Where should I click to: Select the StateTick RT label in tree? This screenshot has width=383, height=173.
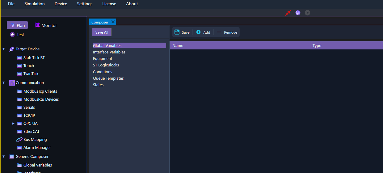click(x=34, y=57)
